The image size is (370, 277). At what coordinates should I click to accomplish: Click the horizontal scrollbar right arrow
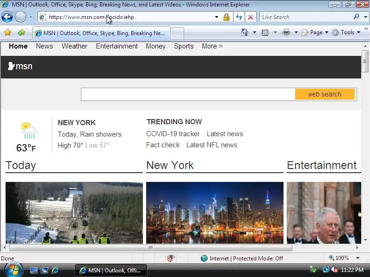[357, 247]
